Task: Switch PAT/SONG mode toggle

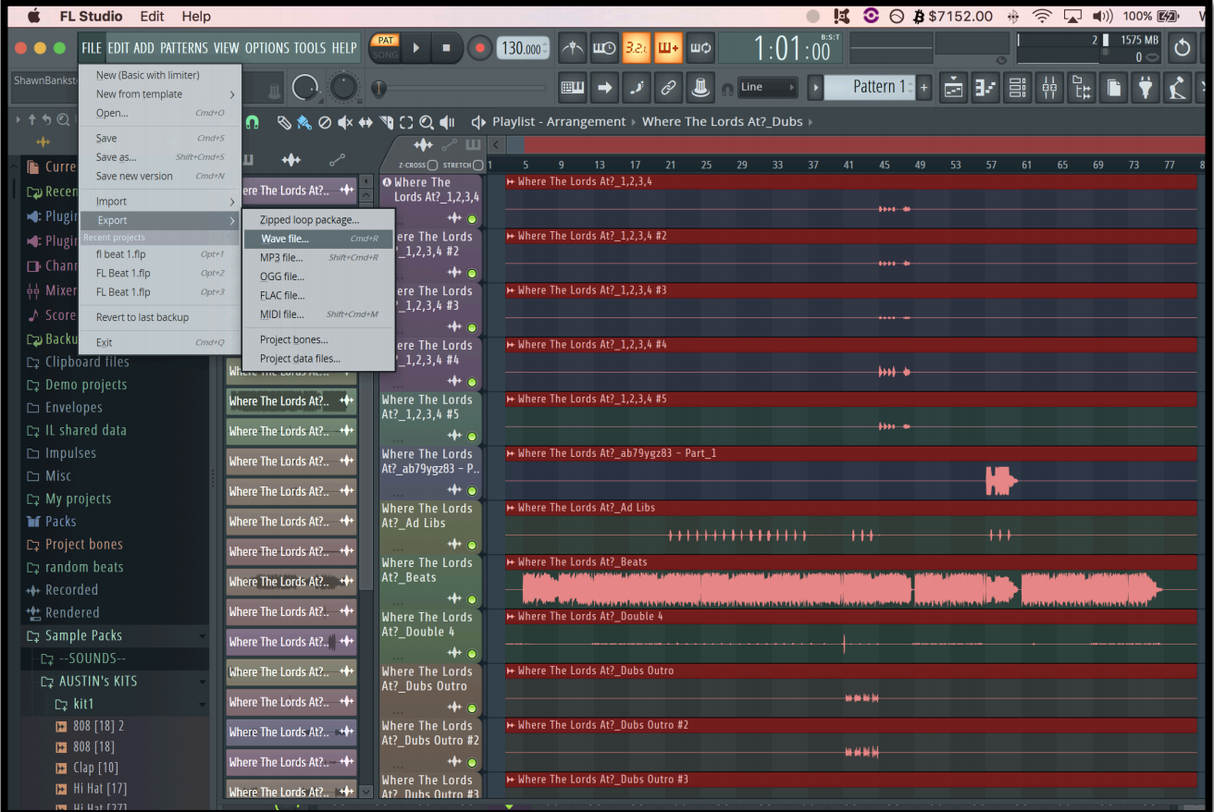Action: tap(385, 48)
